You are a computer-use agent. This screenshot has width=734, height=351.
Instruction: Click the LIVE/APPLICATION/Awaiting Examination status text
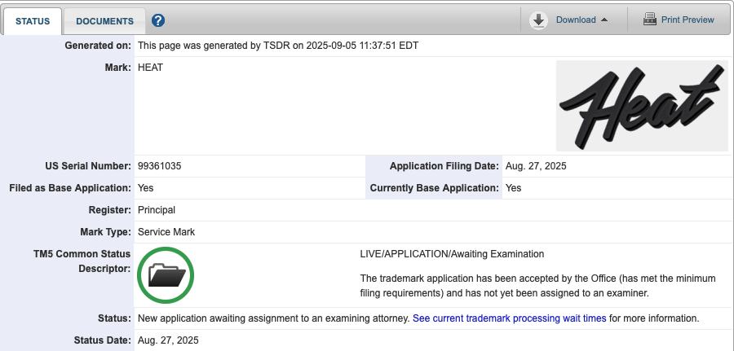(x=452, y=254)
